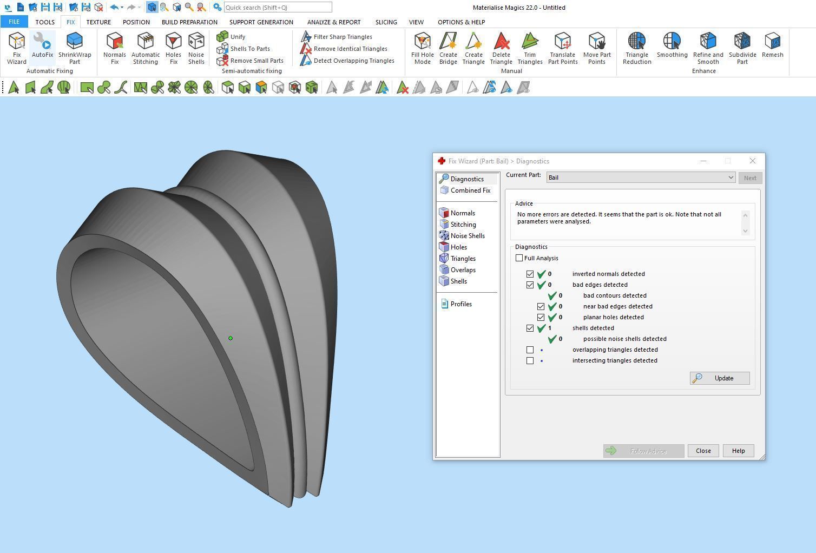Click the Smoothing tool
The image size is (816, 553).
click(x=672, y=45)
